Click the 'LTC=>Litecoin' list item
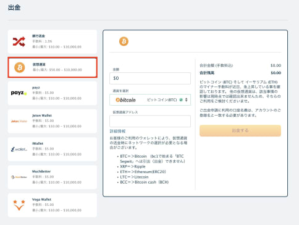Screen dimensions: 299x225 click(x=134, y=177)
